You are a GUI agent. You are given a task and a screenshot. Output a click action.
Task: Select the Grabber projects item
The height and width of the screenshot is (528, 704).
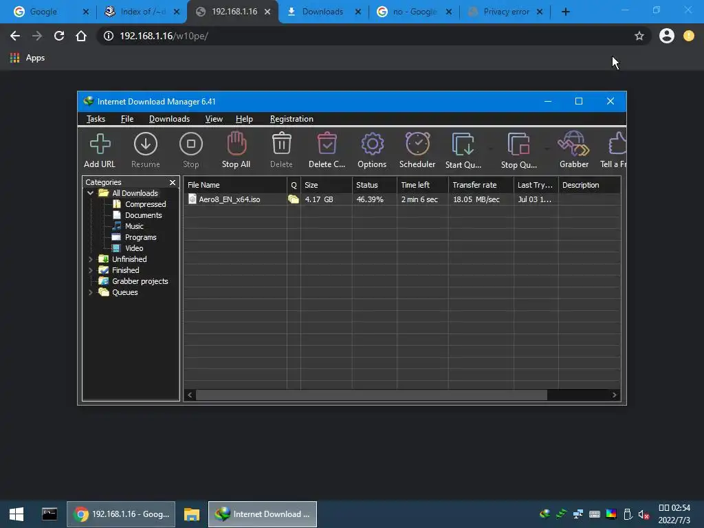[140, 281]
